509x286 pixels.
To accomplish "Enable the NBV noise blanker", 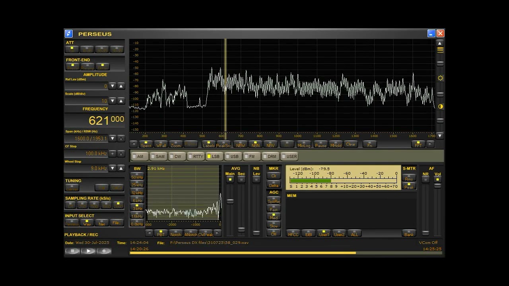I will (270, 144).
